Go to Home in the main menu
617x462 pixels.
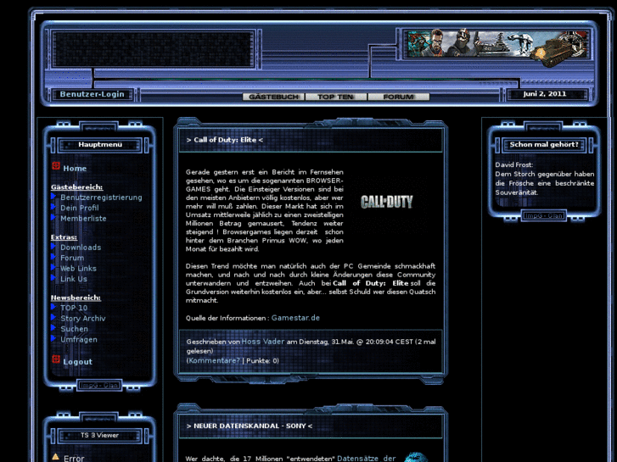tap(75, 169)
